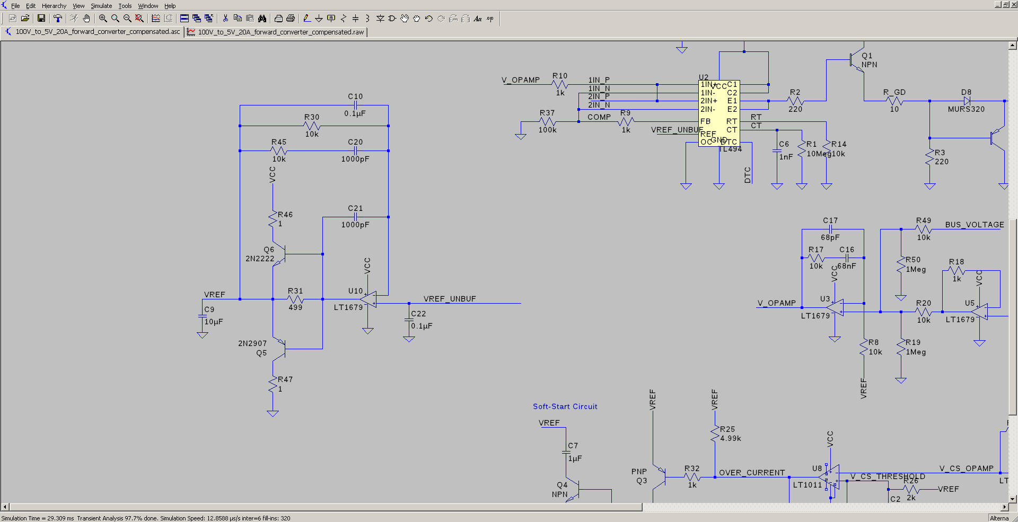The width and height of the screenshot is (1018, 522).
Task: Click the OVER_CURRENT net label
Action: [752, 473]
